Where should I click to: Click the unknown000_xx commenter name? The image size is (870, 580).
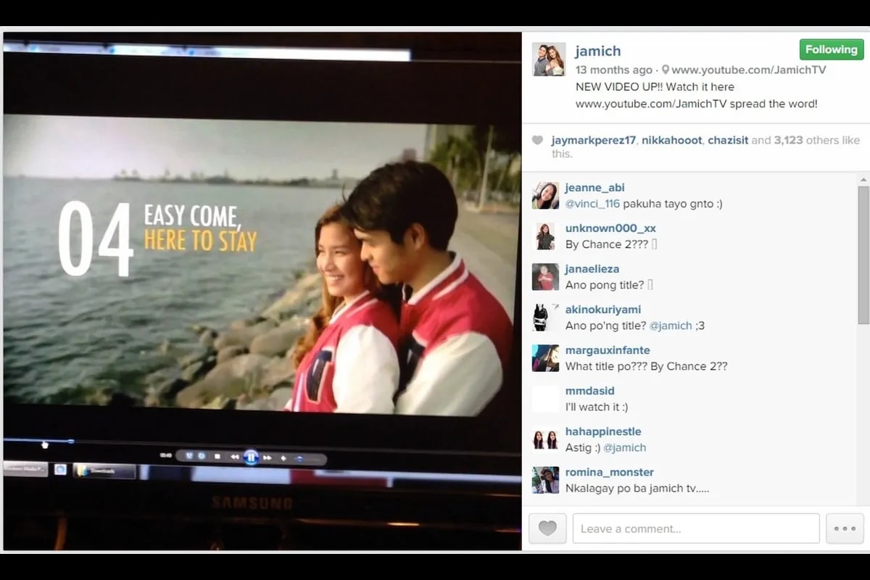[610, 228]
